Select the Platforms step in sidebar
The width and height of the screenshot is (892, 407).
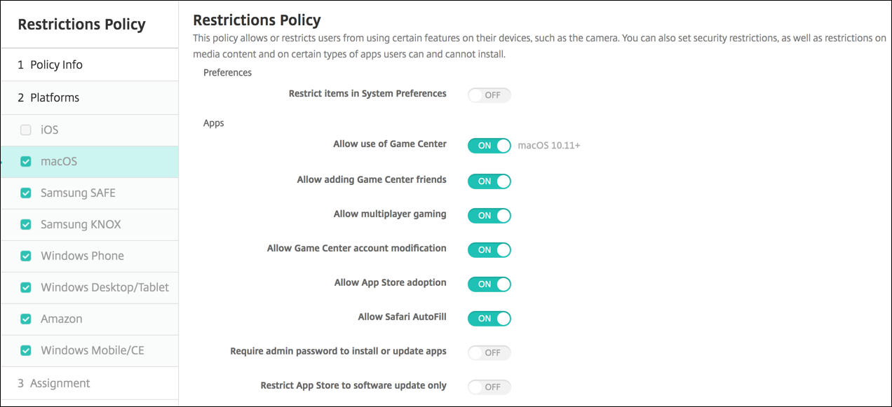pyautogui.click(x=48, y=98)
